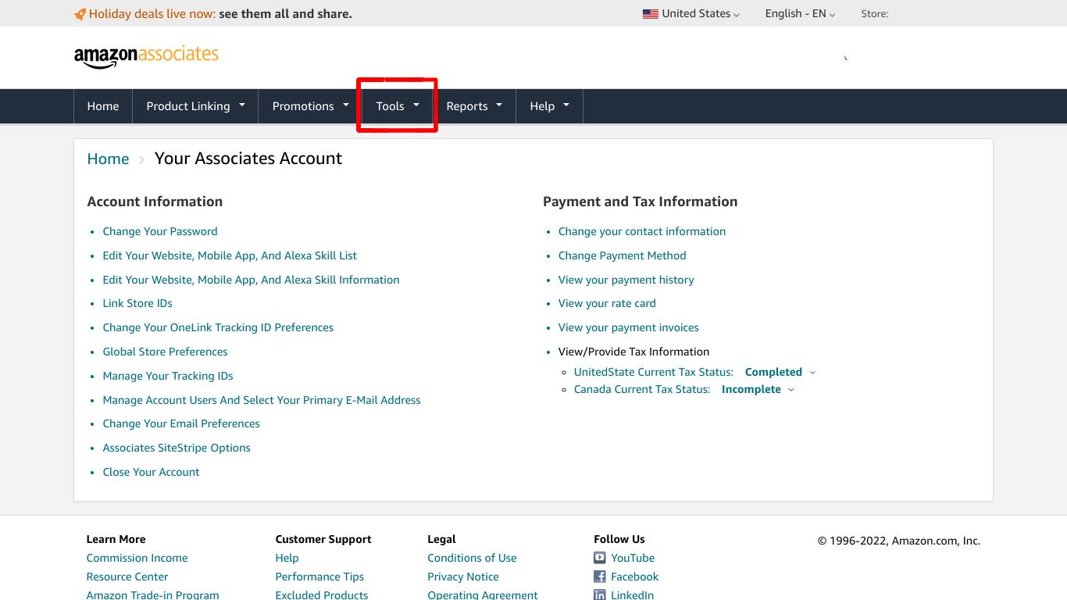Expand the Completed tax status chevron

(813, 372)
